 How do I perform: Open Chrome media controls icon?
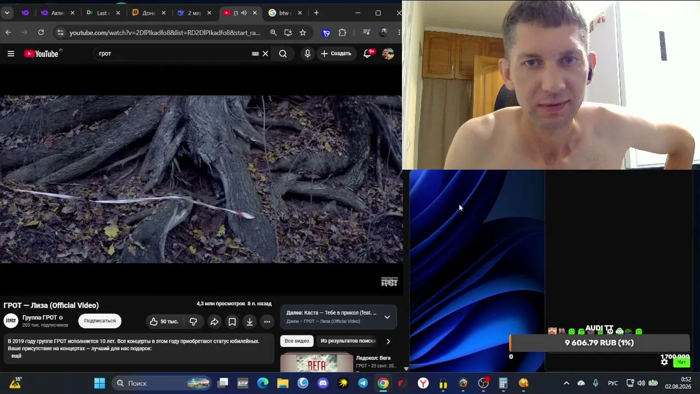[366, 33]
